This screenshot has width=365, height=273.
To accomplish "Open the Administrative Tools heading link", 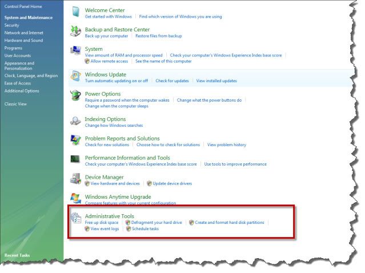I will click(x=110, y=216).
